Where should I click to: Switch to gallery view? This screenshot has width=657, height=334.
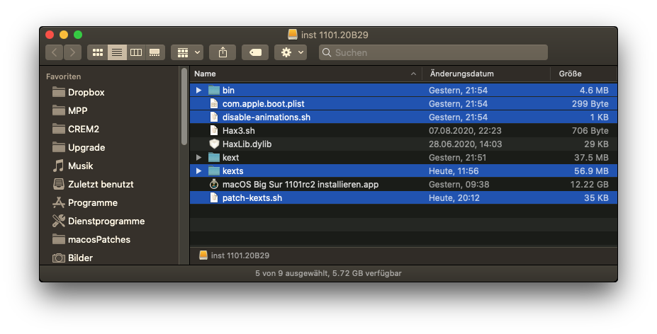[x=155, y=52]
